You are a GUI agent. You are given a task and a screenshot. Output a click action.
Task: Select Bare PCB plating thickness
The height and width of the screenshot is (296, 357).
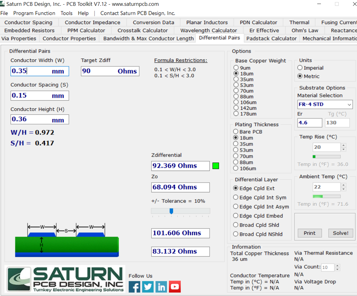[x=236, y=131]
